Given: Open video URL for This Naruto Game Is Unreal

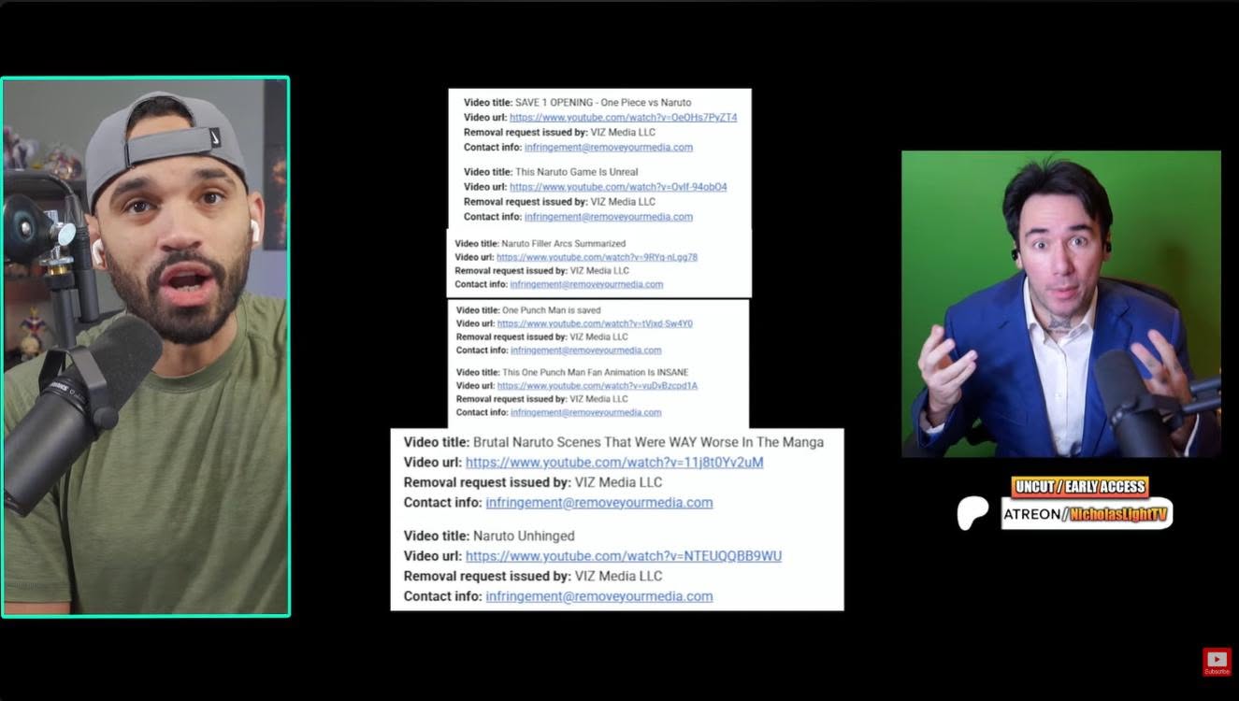Looking at the screenshot, I should click(618, 187).
